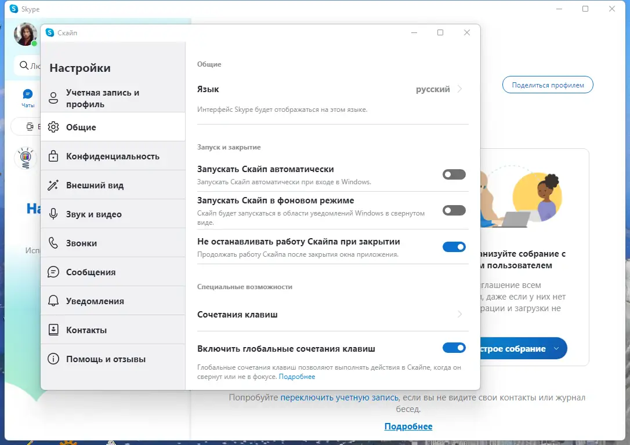Viewport: 630px width, 445px height.
Task: Click Поделиться профилем button
Action: 548,85
